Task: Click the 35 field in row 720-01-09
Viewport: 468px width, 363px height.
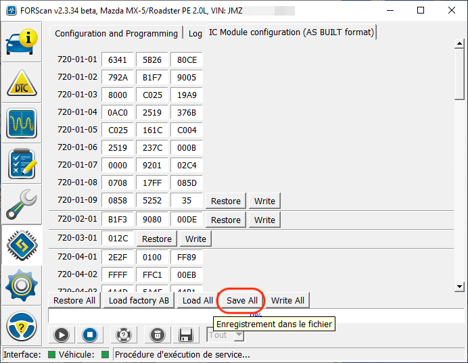Action: 187,201
